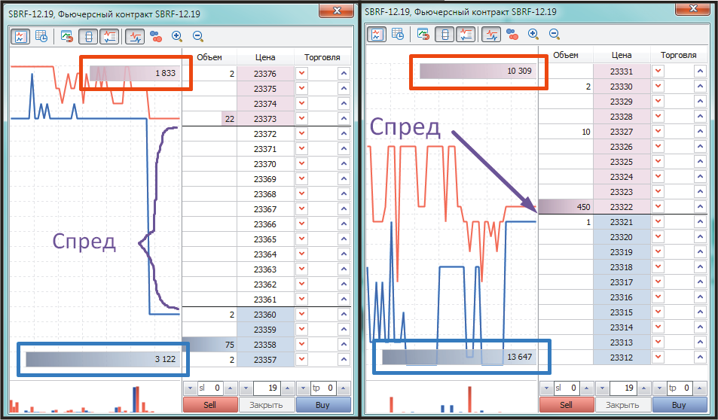Click red sell arrow at price 23366
This screenshot has height=420, width=718.
tap(301, 224)
